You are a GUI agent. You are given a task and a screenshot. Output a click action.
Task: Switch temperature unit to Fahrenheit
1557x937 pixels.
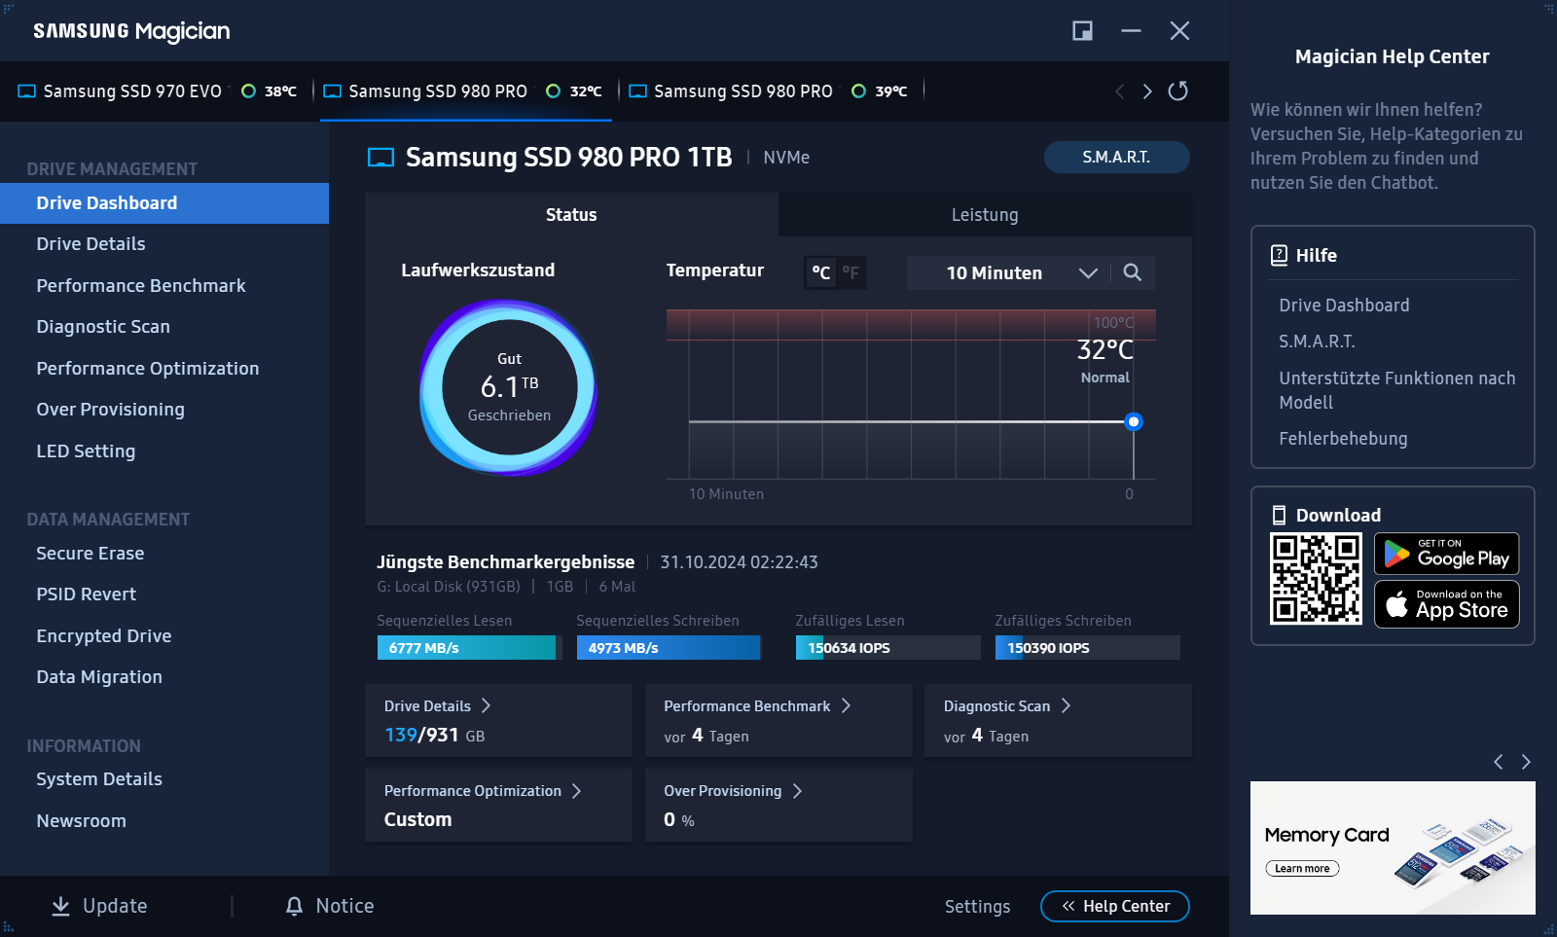click(x=851, y=273)
